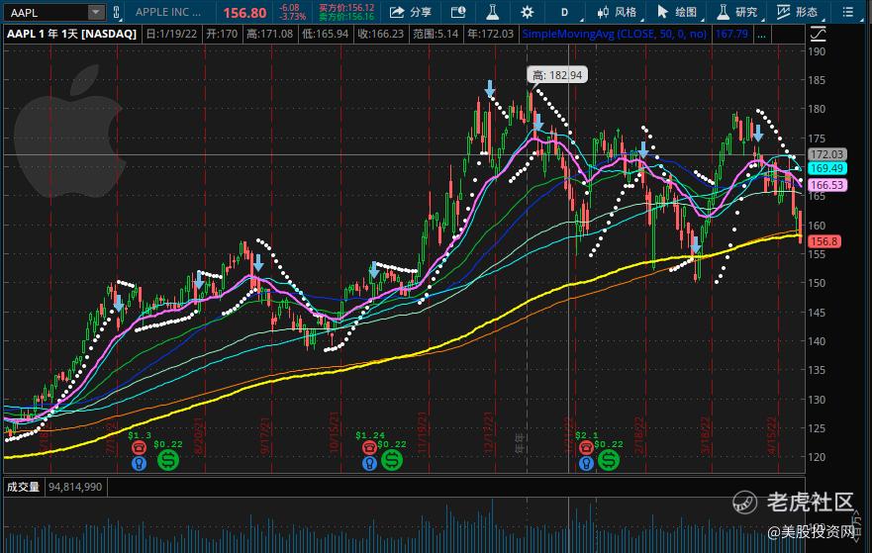Click the 120 price axis label
This screenshot has height=553, width=872.
point(817,457)
